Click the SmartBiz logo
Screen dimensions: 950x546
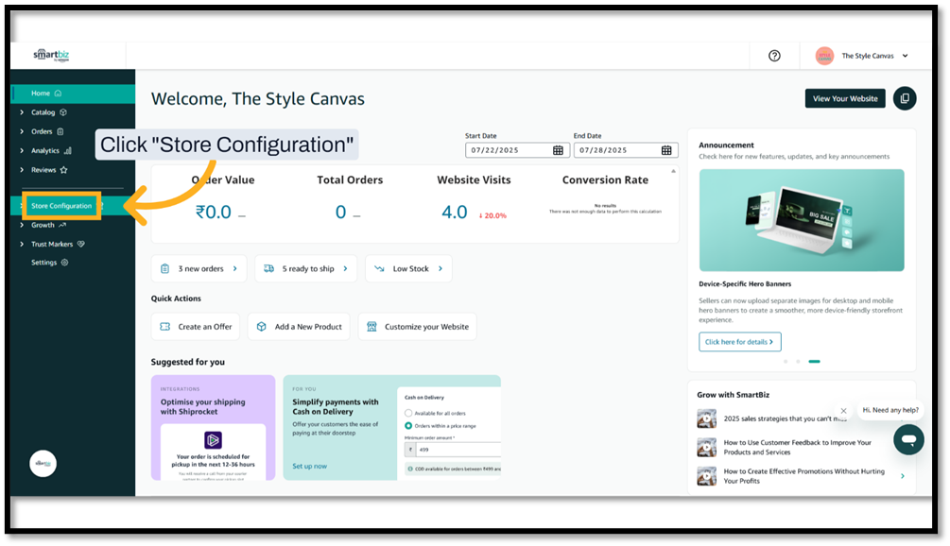(51, 56)
